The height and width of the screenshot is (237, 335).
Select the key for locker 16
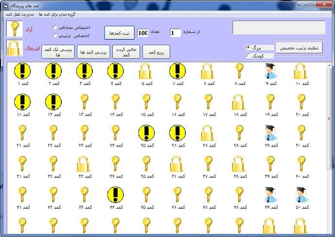coord(177,102)
